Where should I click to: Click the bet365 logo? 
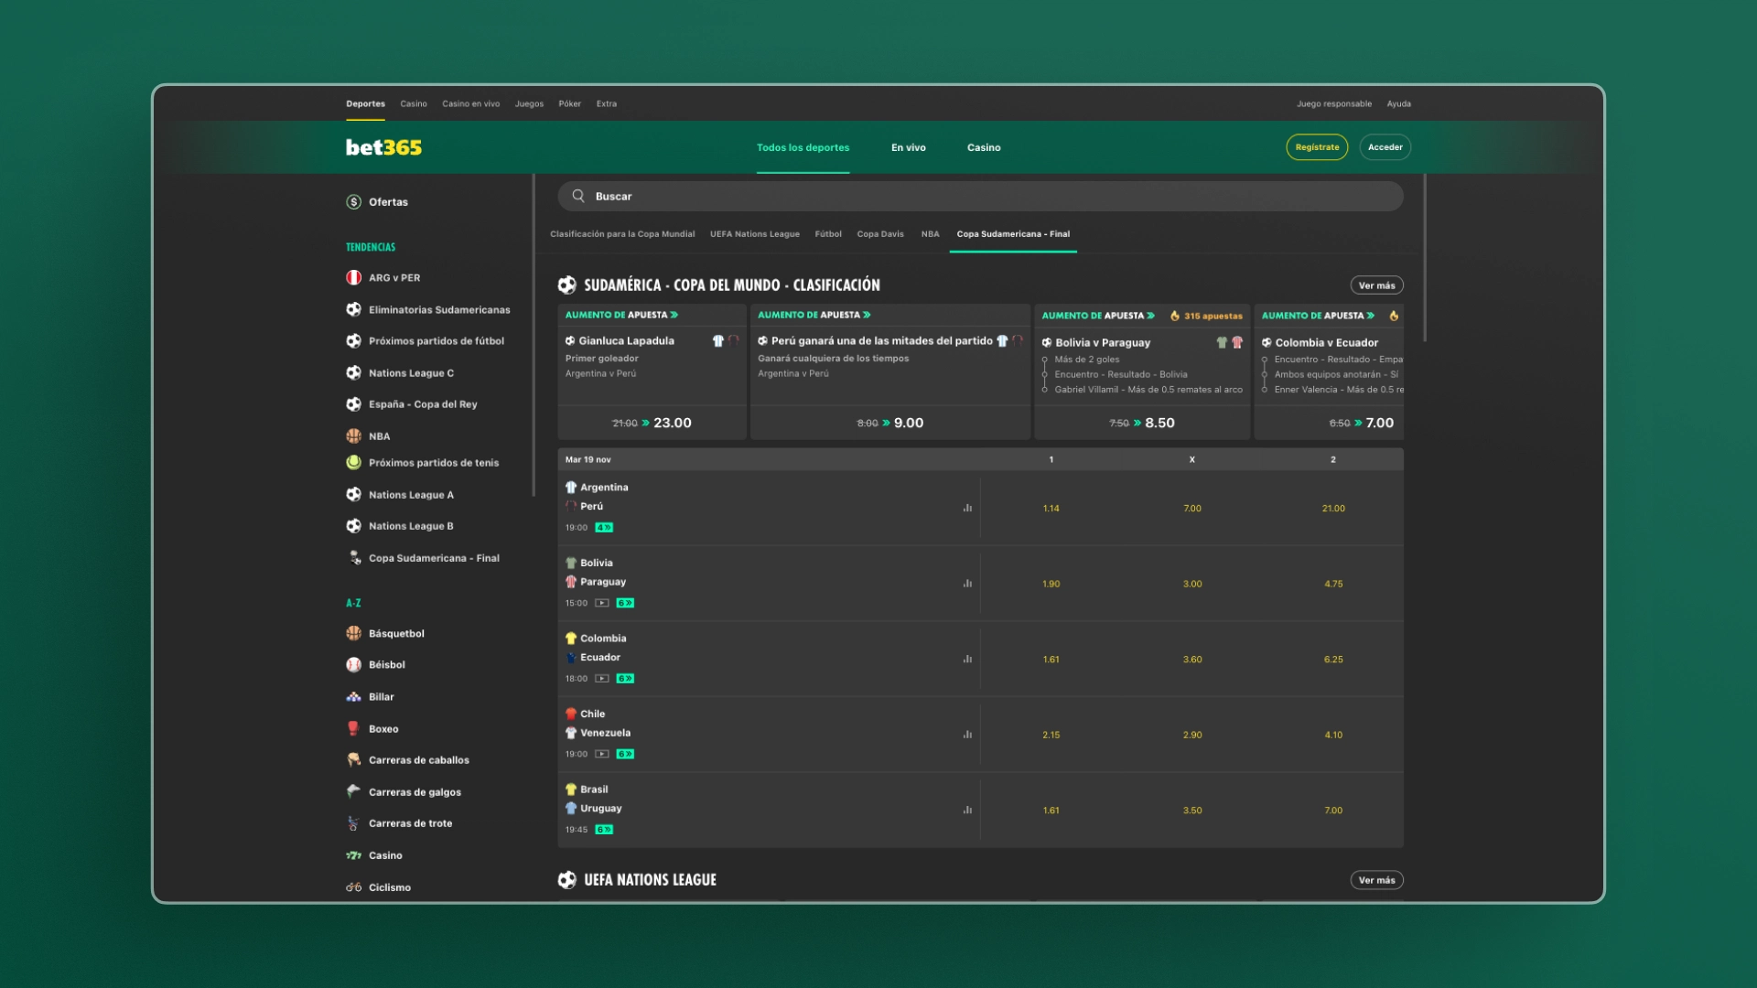pos(383,147)
